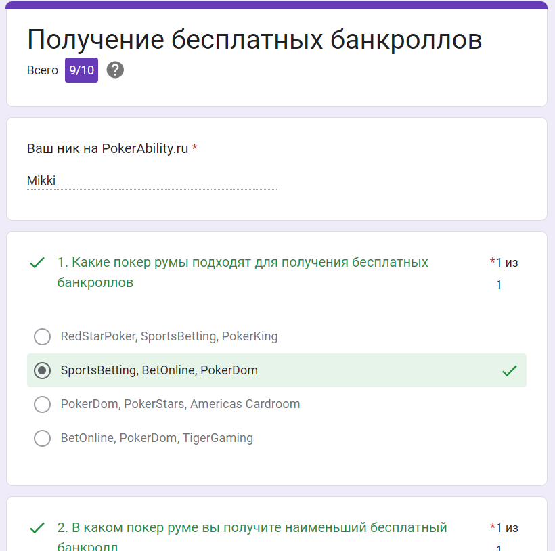Click the Всего label next to score
Viewport: 555px width, 551px height.
43,70
